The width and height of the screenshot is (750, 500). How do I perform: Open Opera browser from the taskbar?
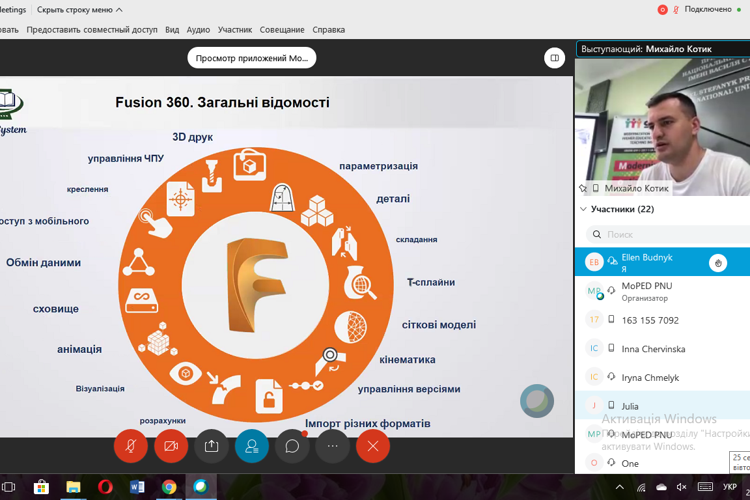tap(105, 486)
